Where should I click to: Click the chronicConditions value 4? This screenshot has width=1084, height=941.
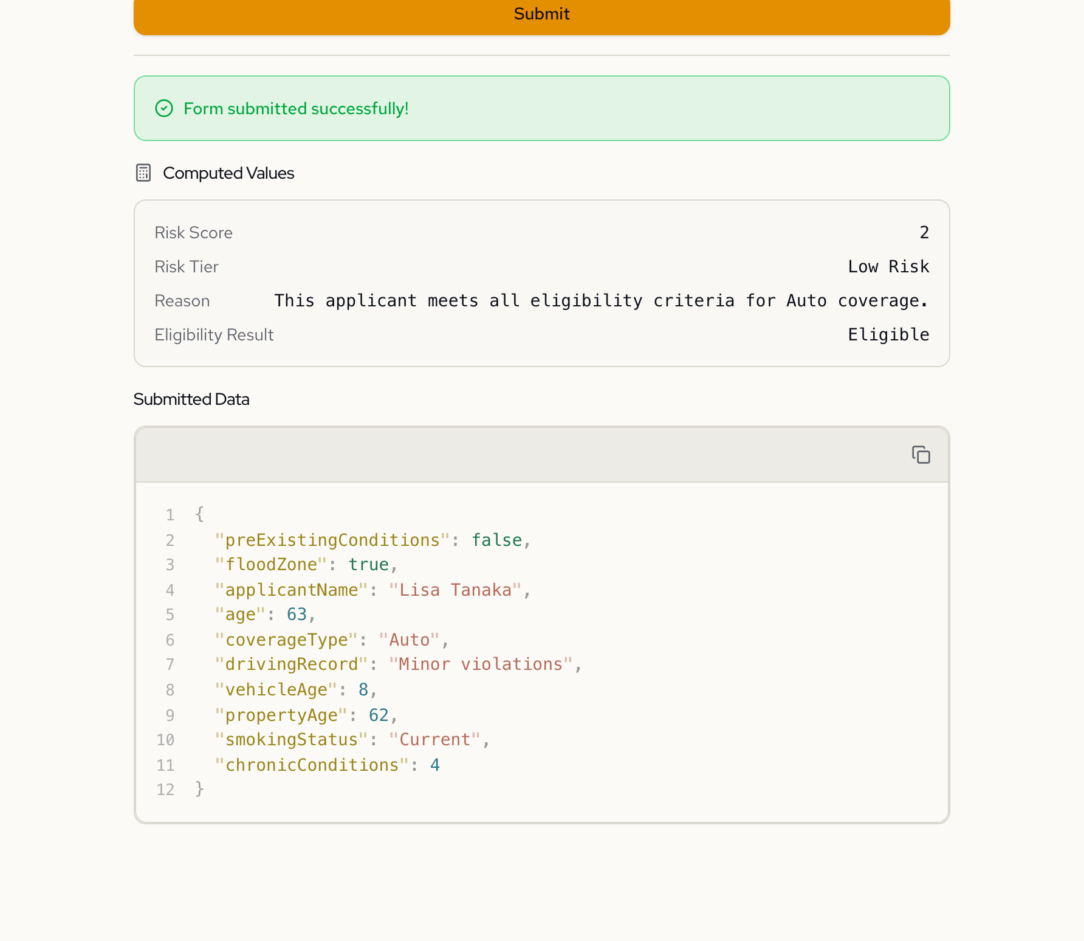click(x=434, y=765)
